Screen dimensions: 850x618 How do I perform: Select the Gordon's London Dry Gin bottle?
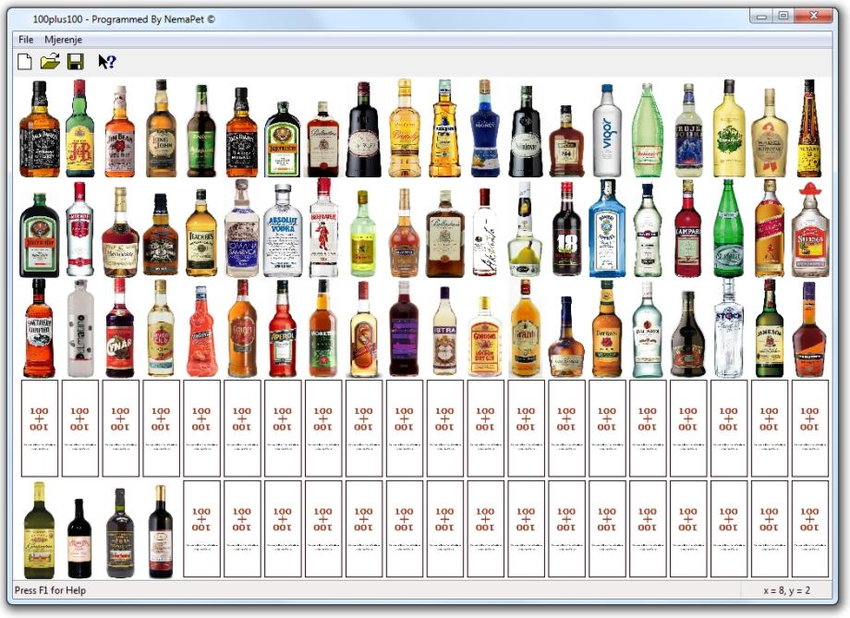click(485, 336)
